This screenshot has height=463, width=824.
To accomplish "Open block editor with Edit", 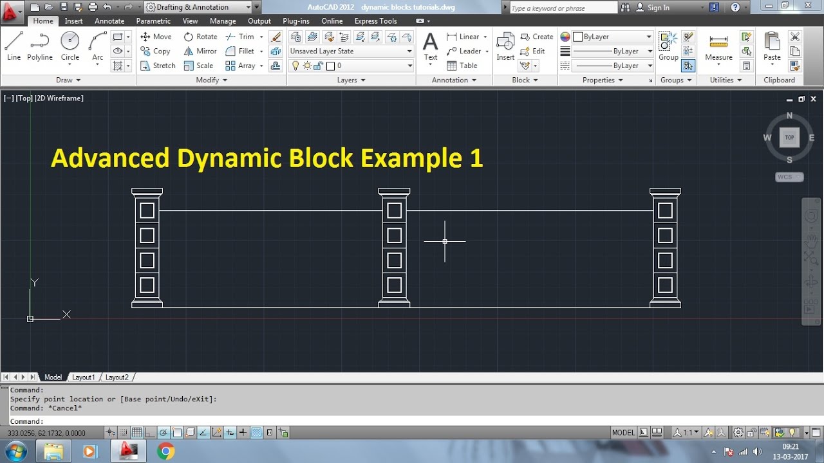I will 532,51.
